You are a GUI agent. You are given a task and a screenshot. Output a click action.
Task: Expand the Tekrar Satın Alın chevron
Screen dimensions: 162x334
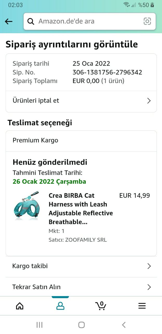pos(149,287)
